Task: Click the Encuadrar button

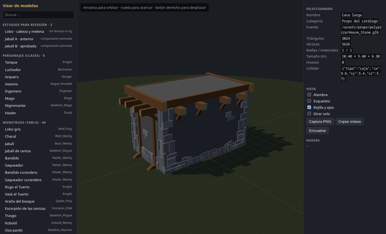Action: click(x=318, y=130)
